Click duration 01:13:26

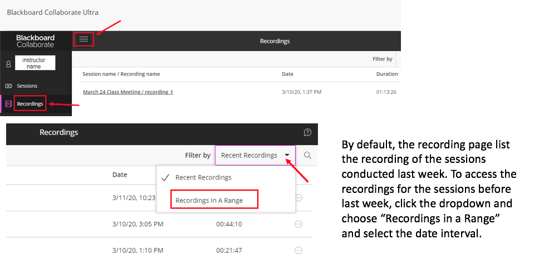[386, 92]
